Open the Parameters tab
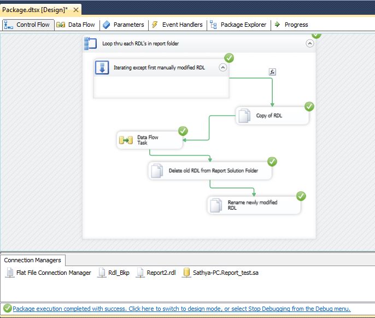 click(124, 25)
